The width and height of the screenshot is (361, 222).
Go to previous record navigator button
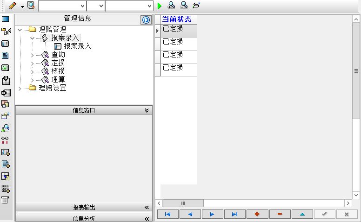pyautogui.click(x=190, y=214)
